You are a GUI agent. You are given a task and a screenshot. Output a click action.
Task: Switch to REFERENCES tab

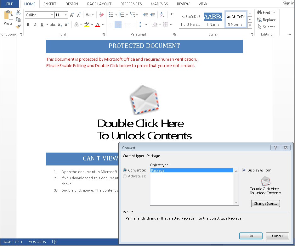[x=131, y=4]
